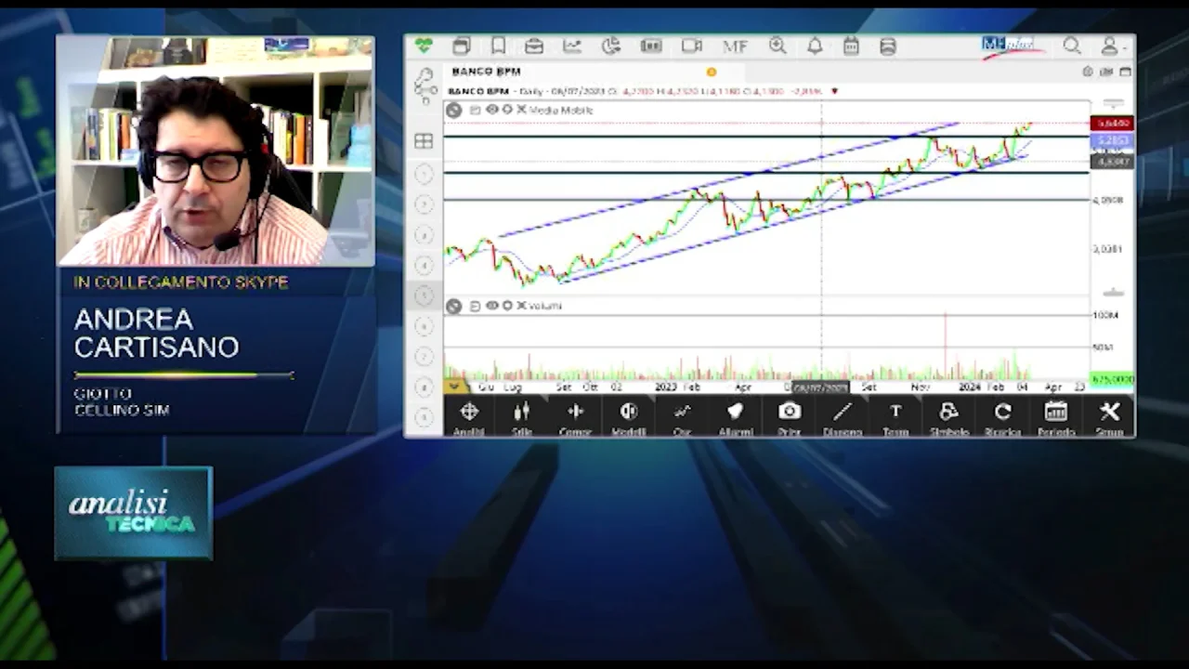
Task: Open search with the top-right magnifier
Action: (x=1072, y=46)
